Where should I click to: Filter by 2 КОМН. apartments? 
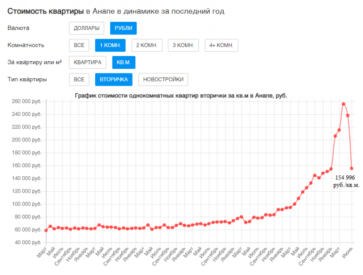pyautogui.click(x=147, y=45)
